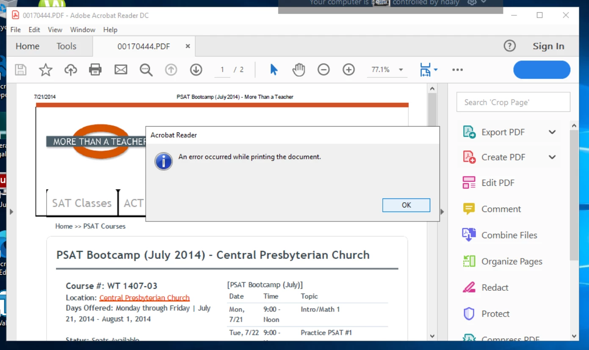The image size is (589, 350).
Task: Expand the Create PDF chevron
Action: 552,157
